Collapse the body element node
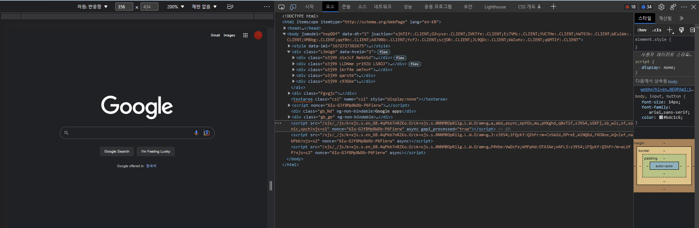The width and height of the screenshot is (699, 228). [284, 34]
